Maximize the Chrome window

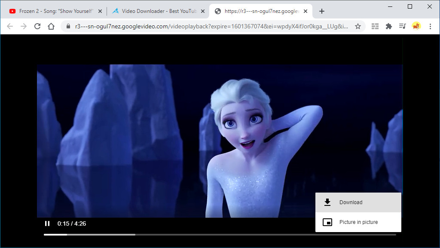click(409, 6)
